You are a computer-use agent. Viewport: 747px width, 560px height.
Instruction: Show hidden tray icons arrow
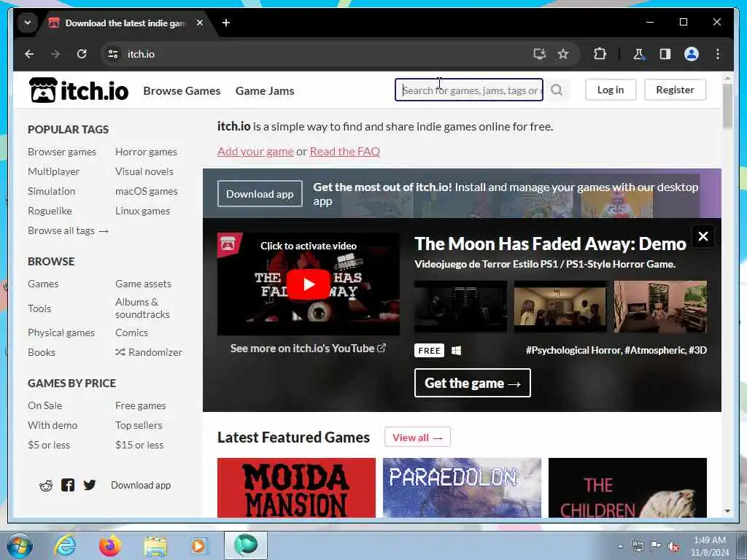click(620, 546)
